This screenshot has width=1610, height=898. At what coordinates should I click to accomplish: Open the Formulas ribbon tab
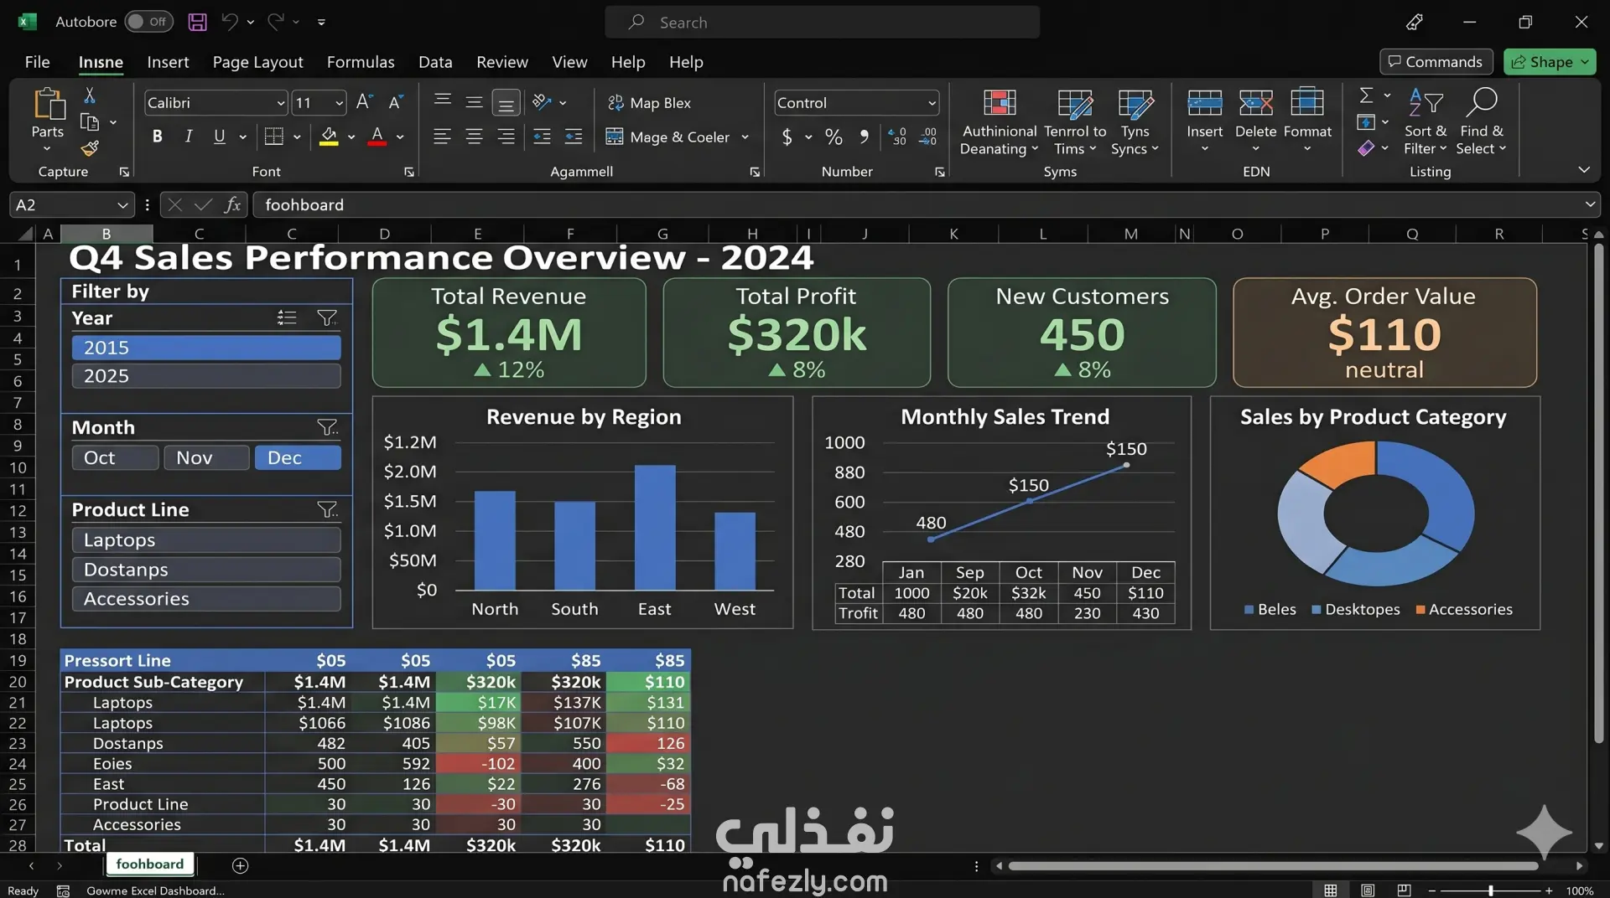(x=361, y=62)
